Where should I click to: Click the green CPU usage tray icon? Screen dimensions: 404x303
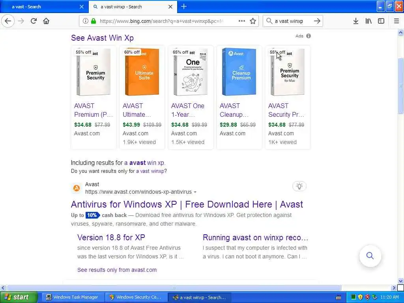[x=353, y=297]
